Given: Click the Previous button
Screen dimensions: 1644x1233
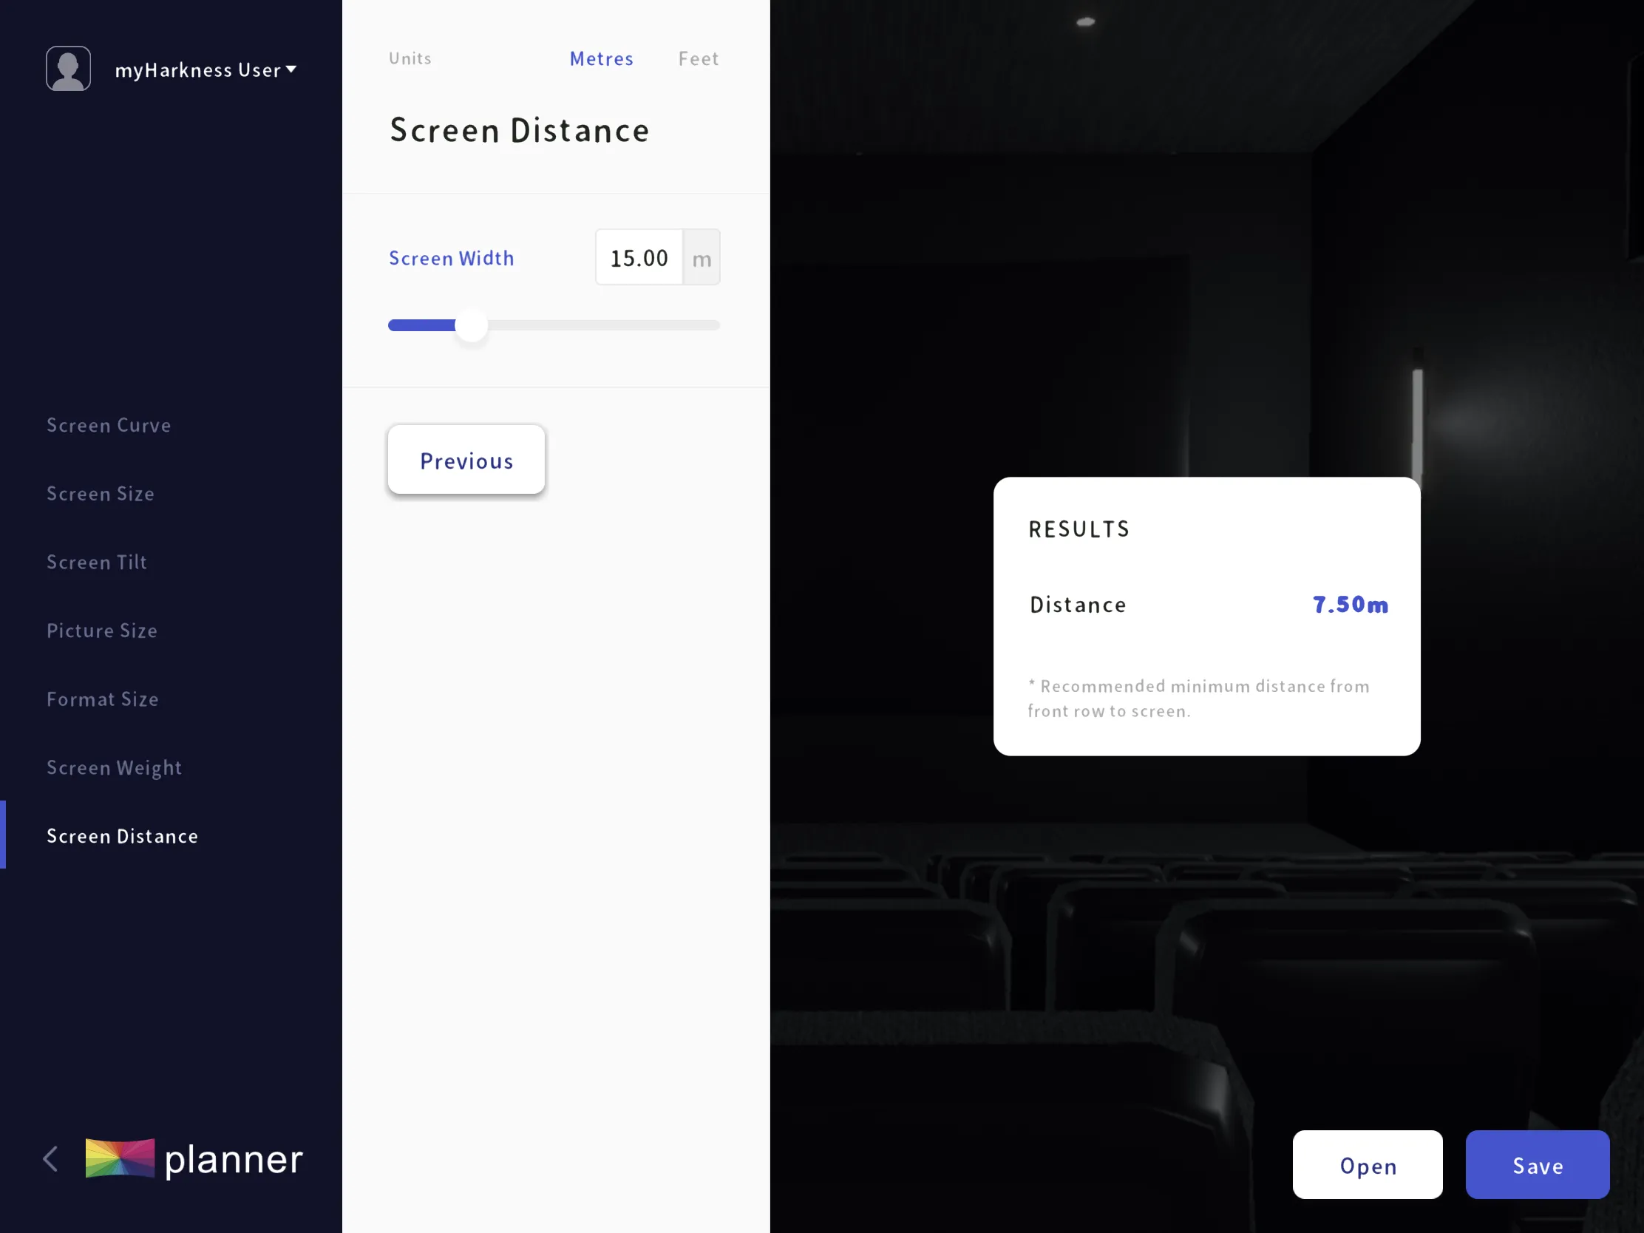Looking at the screenshot, I should [466, 458].
